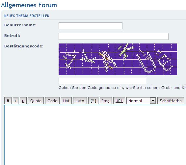Insert a Code BBCode tag

coord(52,101)
